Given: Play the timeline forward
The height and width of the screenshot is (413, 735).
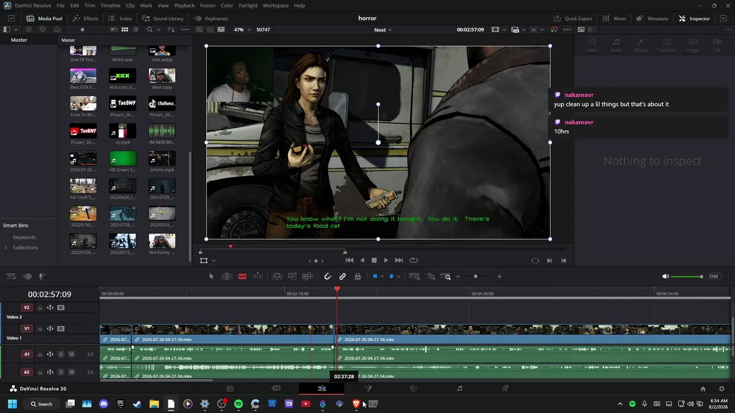Looking at the screenshot, I should (x=386, y=260).
